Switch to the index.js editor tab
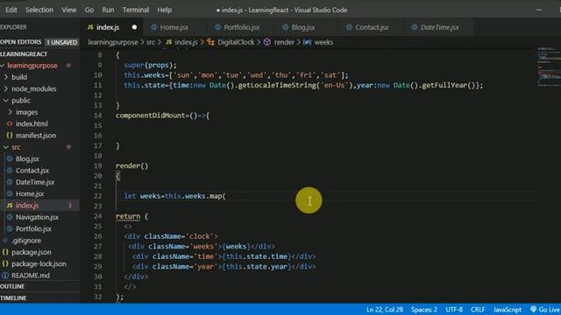 112,27
